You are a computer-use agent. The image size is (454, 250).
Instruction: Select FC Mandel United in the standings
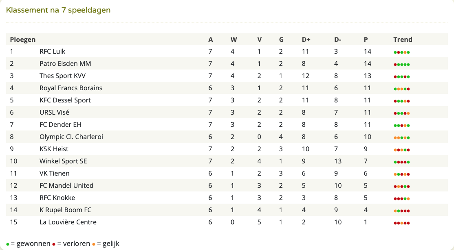(x=66, y=185)
